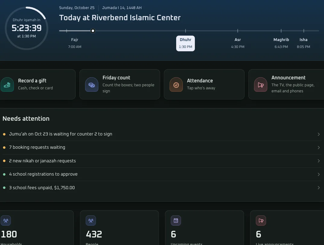Click '4 school registrations to approve'
This screenshot has height=245, width=324.
click(x=43, y=174)
